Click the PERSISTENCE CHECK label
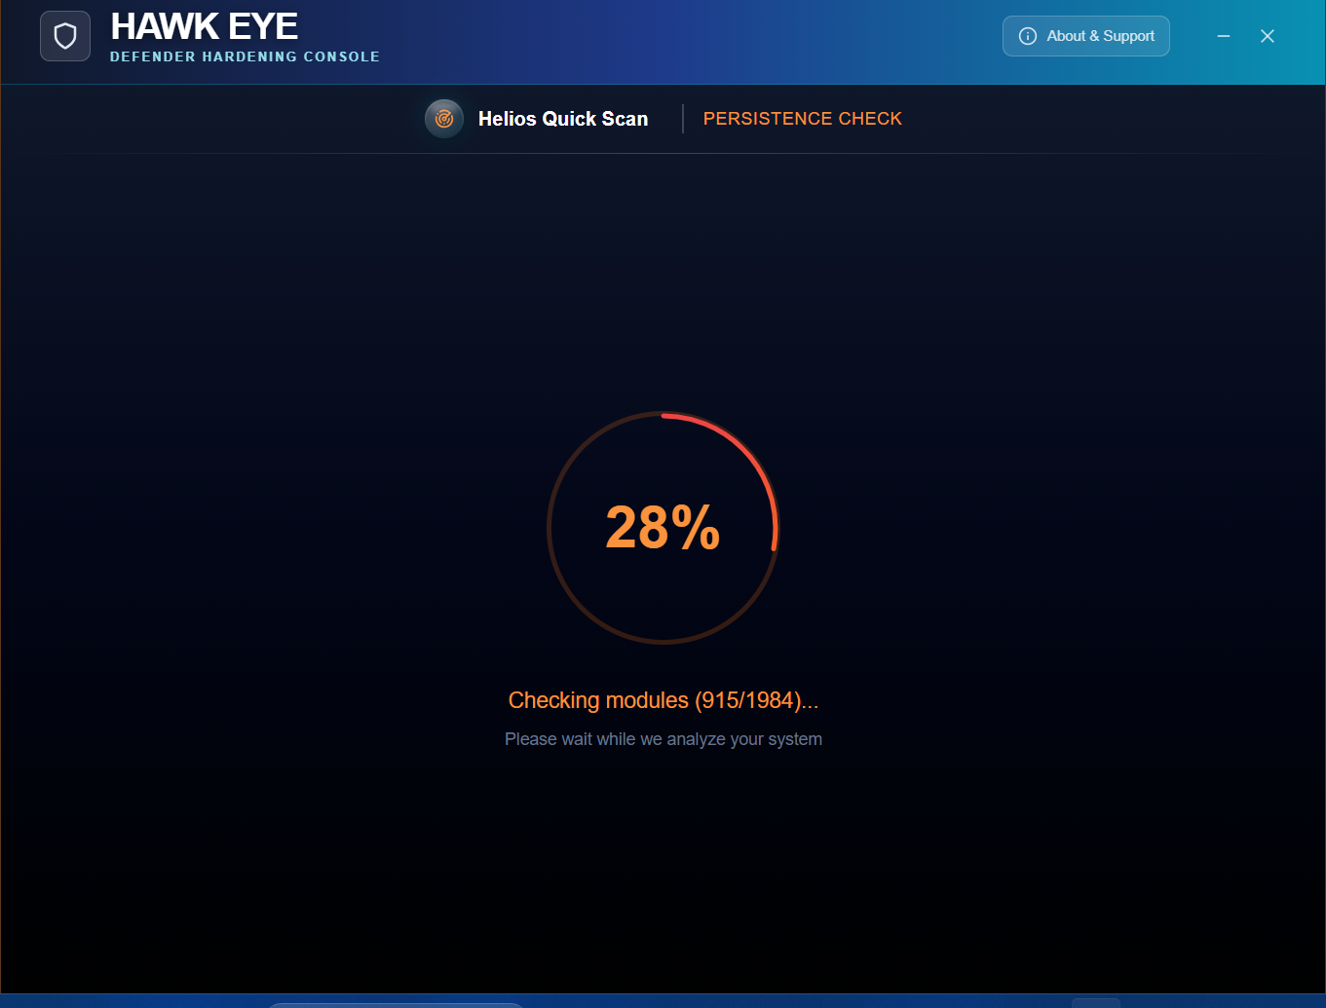The width and height of the screenshot is (1326, 1008). click(803, 119)
